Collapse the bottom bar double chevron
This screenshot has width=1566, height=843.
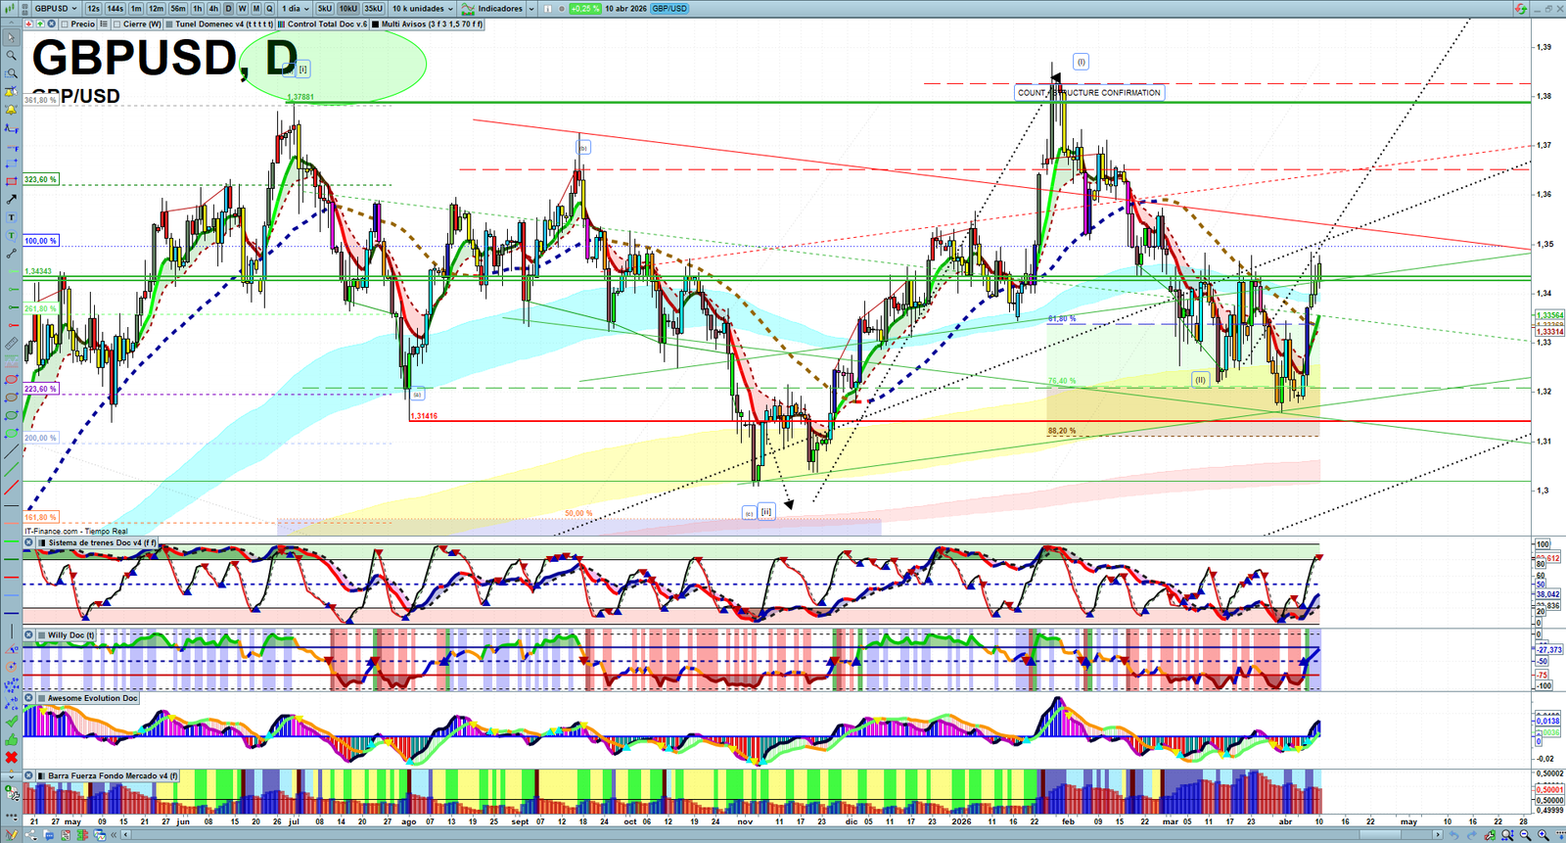pos(115,835)
